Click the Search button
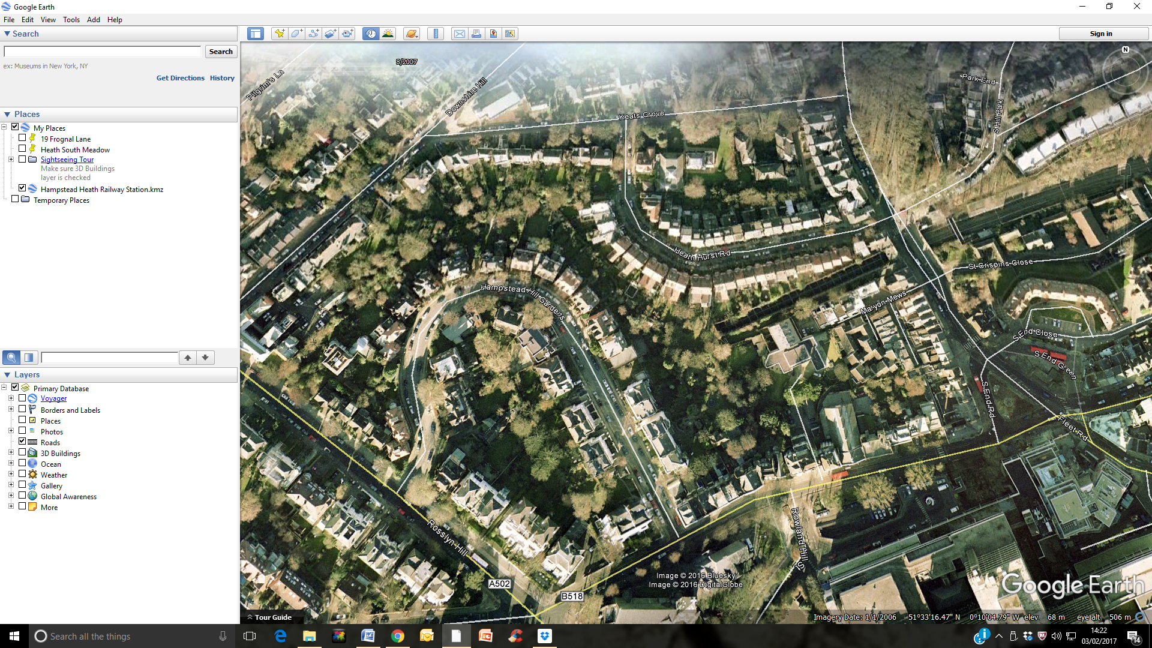 pyautogui.click(x=221, y=52)
